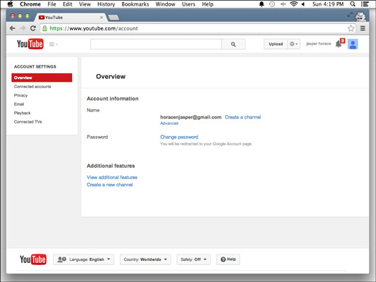Screen dimensions: 376x282
Task: Open the Help menu in menu bar
Action: pos(207,4)
